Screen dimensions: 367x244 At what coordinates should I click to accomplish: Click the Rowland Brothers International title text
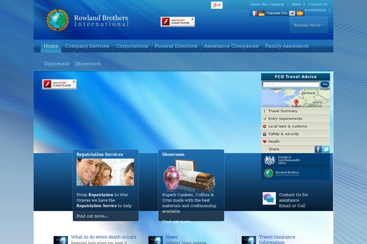[x=102, y=21]
